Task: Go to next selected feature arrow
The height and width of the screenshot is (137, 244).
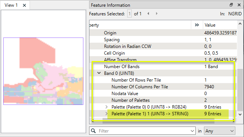Action: tap(157, 14)
